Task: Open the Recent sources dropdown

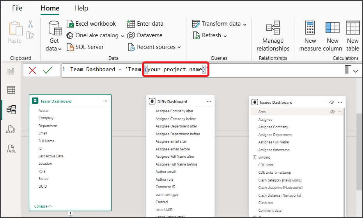Action: [155, 47]
